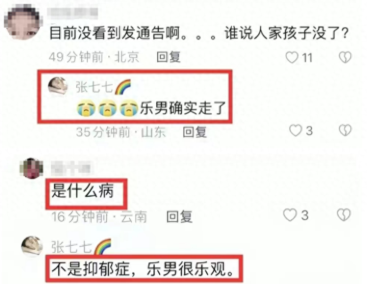The height and width of the screenshot is (284, 367).
Task: Open pixelated avatar of top commenter
Action: [x=23, y=22]
